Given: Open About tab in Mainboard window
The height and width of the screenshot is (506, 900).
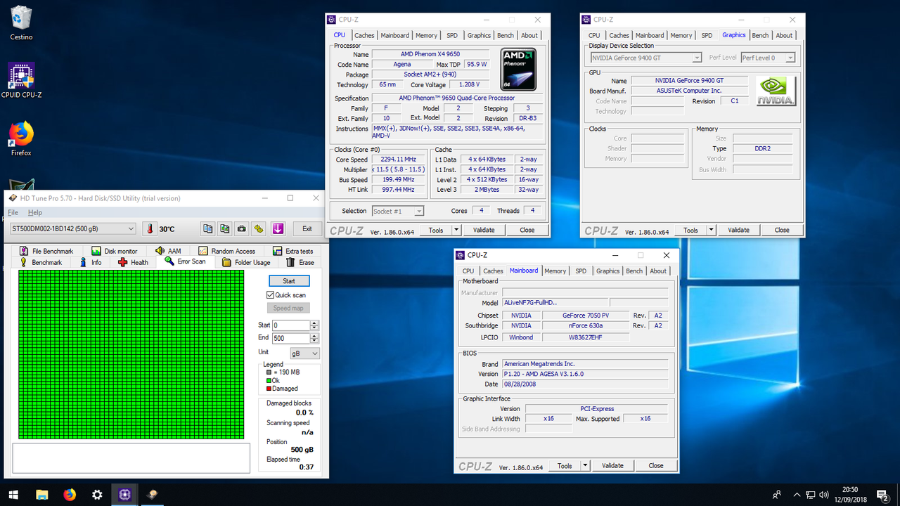Looking at the screenshot, I should (658, 271).
